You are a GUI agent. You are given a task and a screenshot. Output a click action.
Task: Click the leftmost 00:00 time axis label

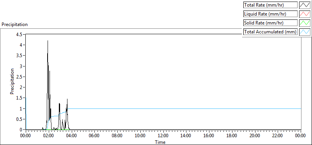tap(26, 136)
